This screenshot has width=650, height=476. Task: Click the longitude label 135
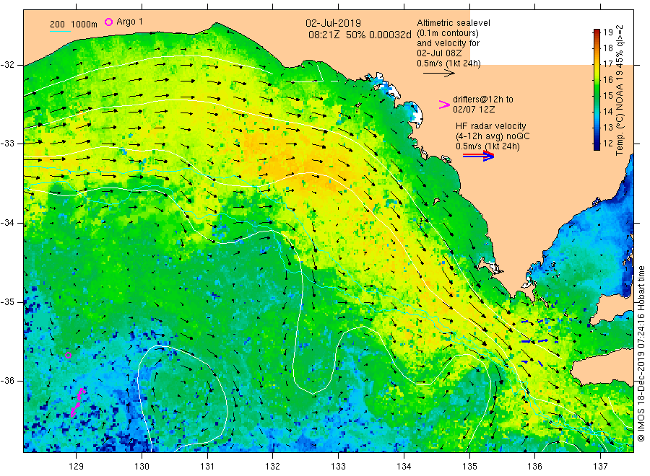click(469, 467)
